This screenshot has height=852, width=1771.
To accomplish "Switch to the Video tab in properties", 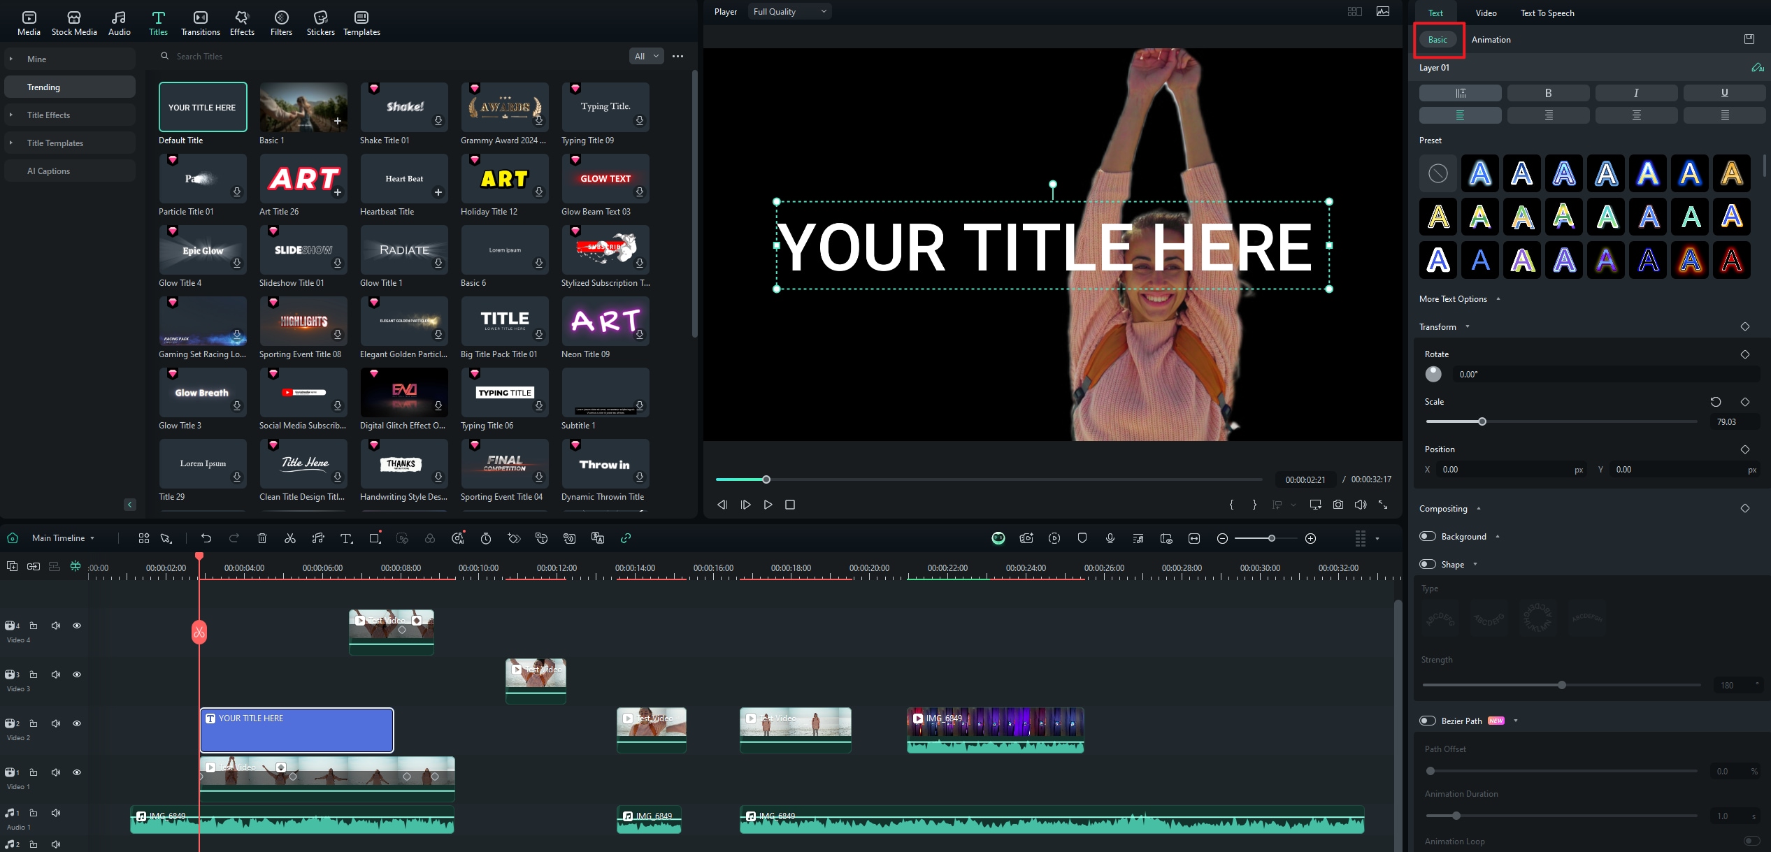I will (x=1486, y=13).
